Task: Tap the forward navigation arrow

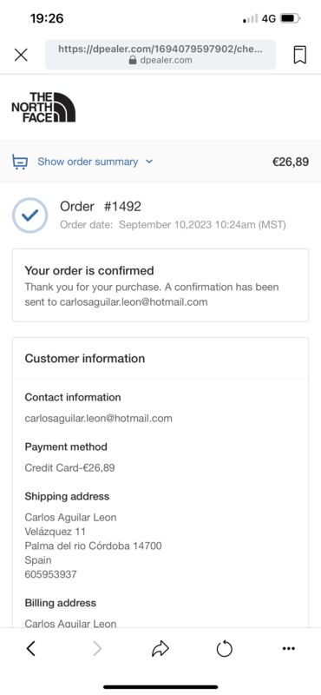Action: point(97,649)
